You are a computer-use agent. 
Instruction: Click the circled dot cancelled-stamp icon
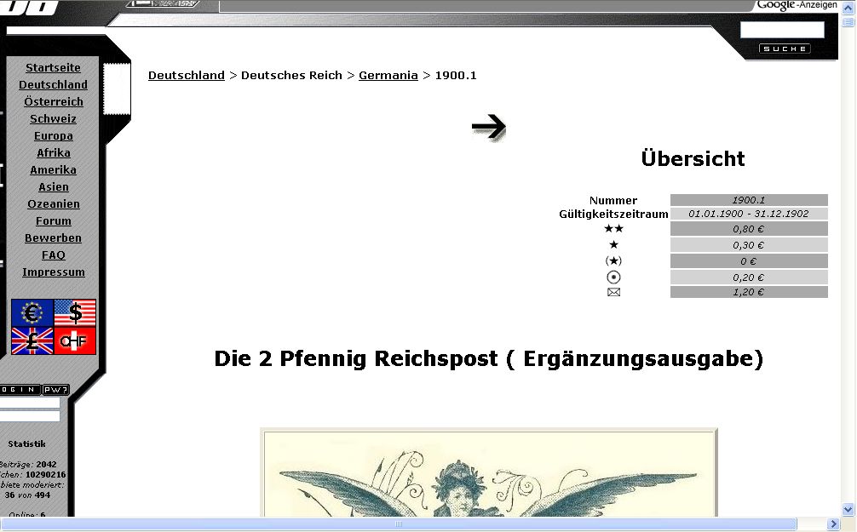613,277
